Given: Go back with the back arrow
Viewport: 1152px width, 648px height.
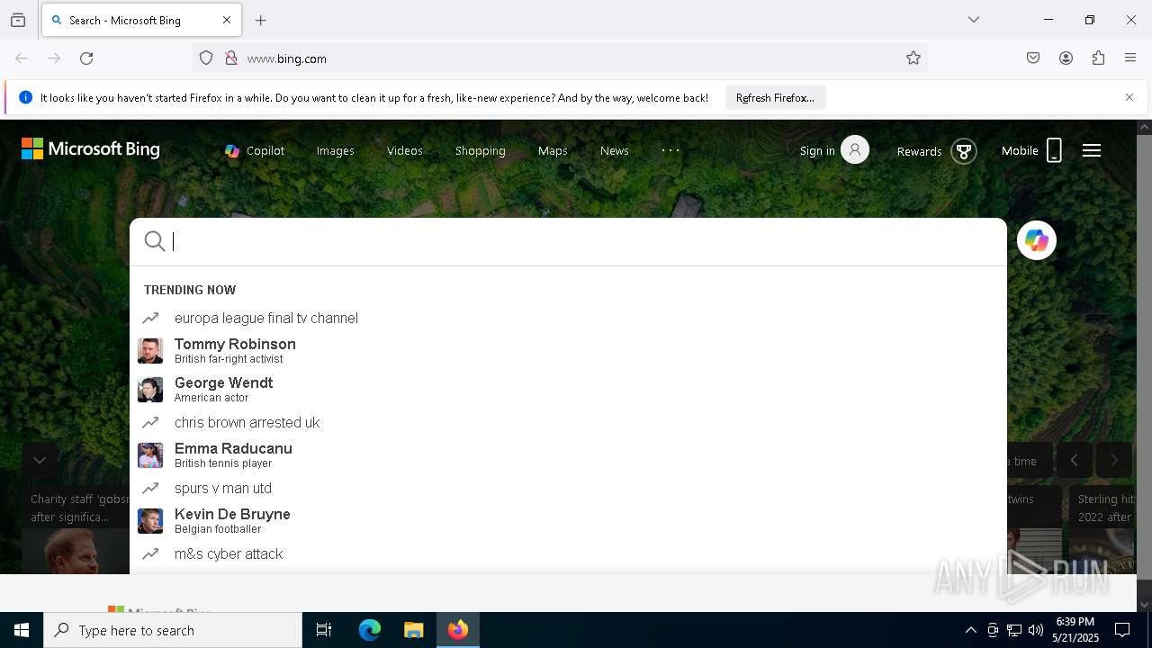Looking at the screenshot, I should (x=22, y=58).
